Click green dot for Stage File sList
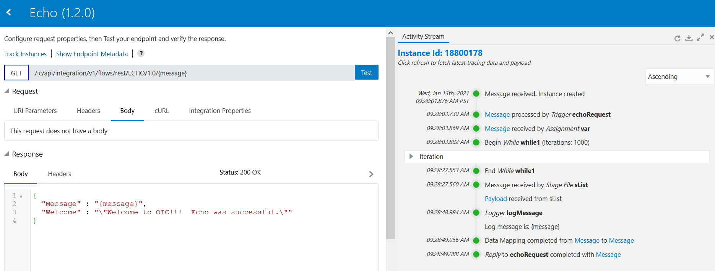The image size is (715, 271). click(x=476, y=184)
